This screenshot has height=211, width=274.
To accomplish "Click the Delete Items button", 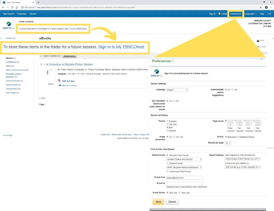I will tap(69, 56).
